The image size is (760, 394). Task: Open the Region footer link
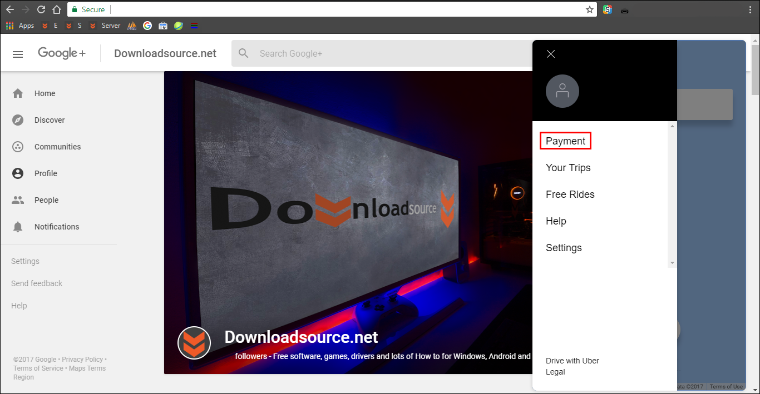coord(23,377)
